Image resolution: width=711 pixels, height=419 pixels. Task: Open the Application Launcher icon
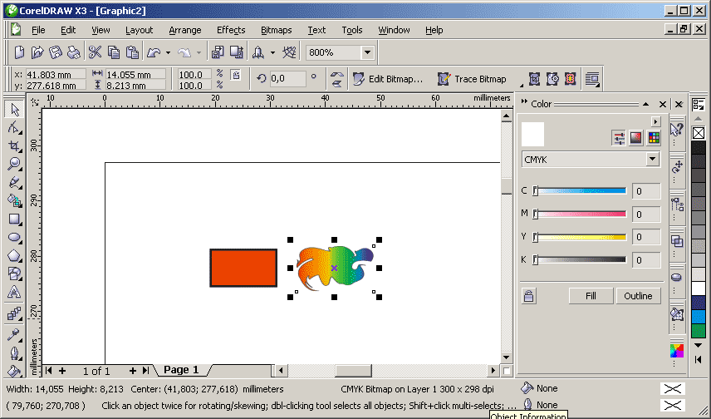click(x=258, y=52)
